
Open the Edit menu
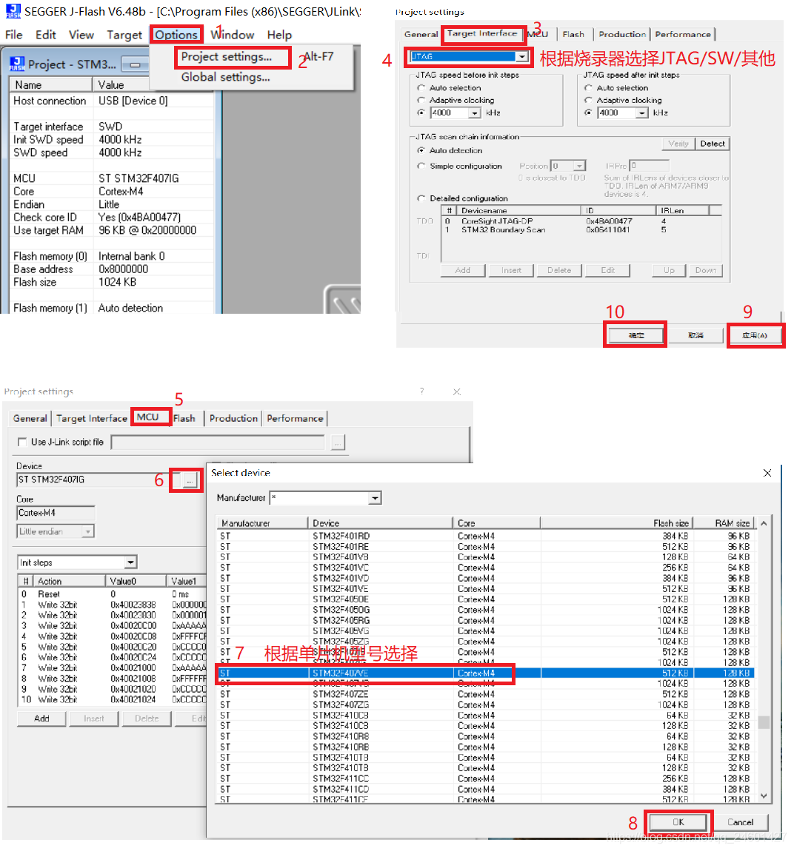(46, 35)
